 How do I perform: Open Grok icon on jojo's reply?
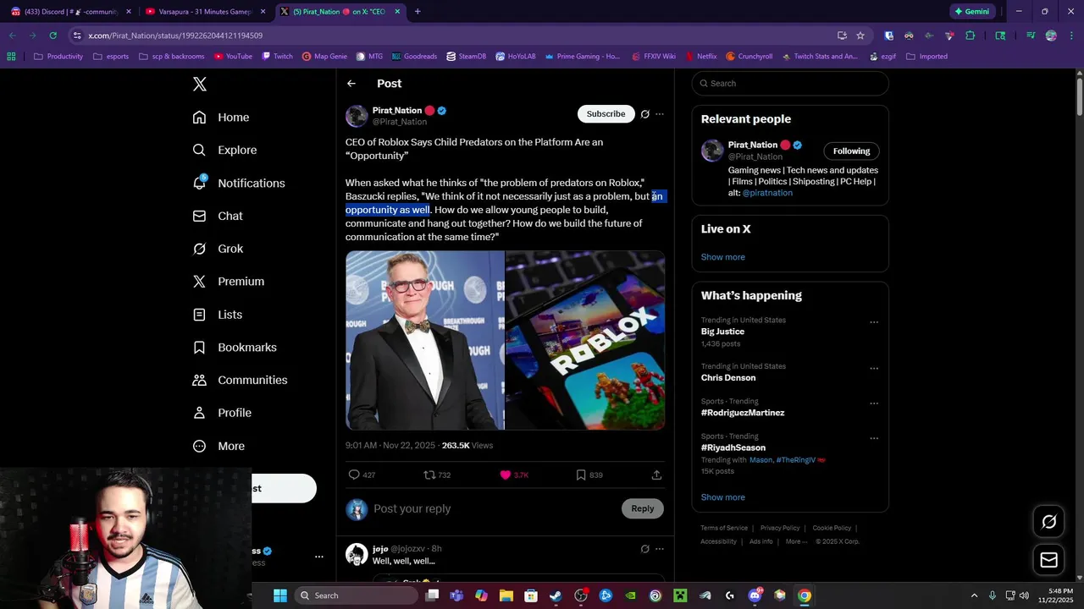pos(644,549)
